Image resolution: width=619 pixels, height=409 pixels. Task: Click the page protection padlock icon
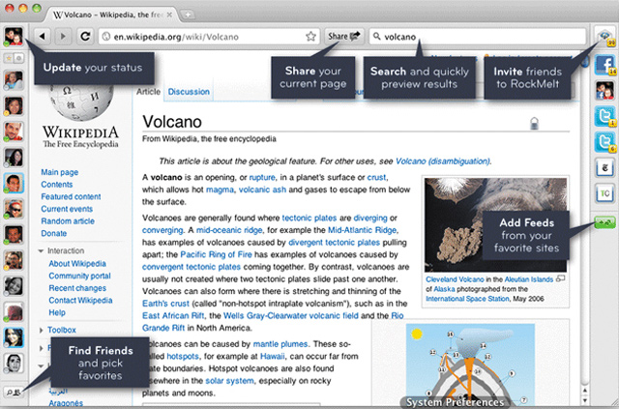(534, 123)
